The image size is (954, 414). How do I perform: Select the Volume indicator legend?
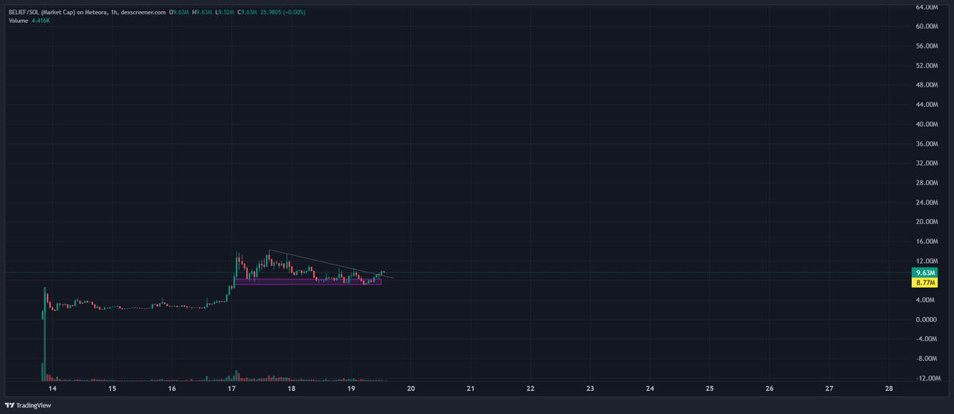(x=17, y=21)
